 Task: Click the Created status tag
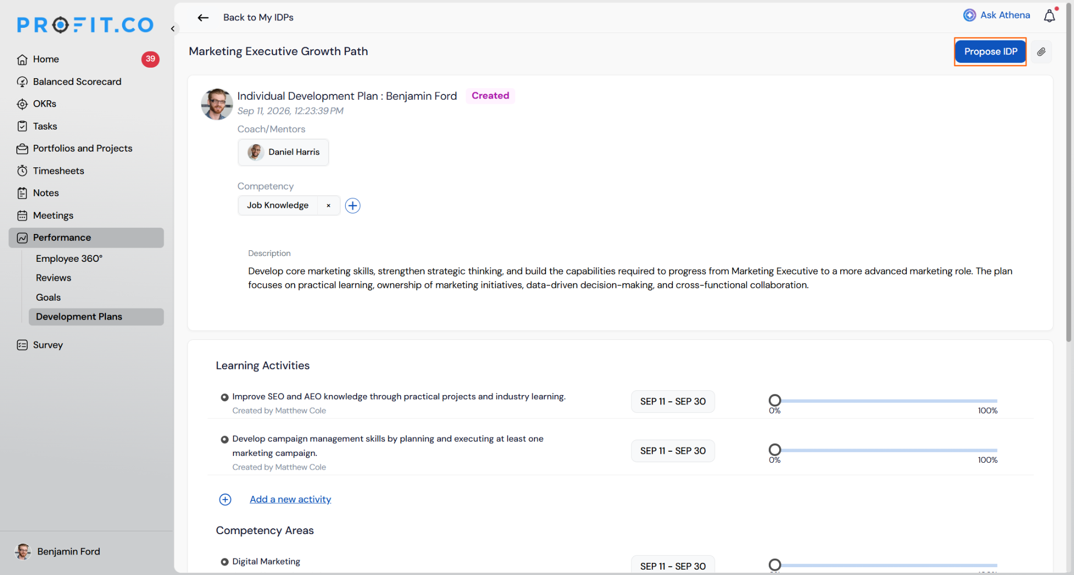click(x=490, y=96)
